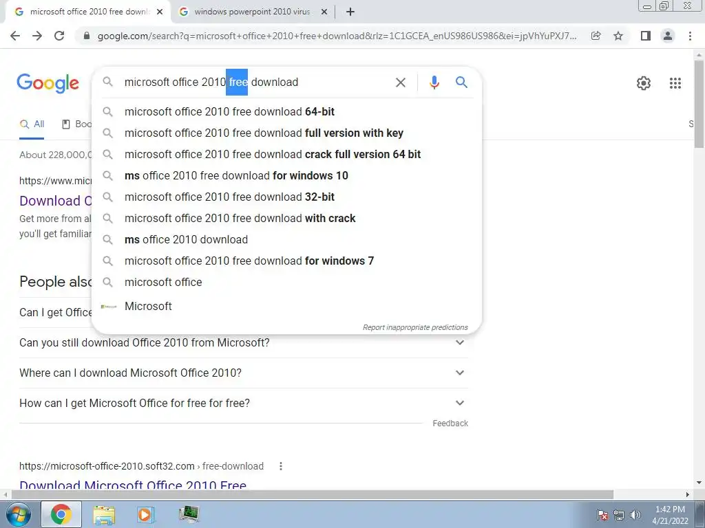Screen dimensions: 705x528
Task: Click 'Report inappropriate predictions' link
Action: tap(415, 327)
